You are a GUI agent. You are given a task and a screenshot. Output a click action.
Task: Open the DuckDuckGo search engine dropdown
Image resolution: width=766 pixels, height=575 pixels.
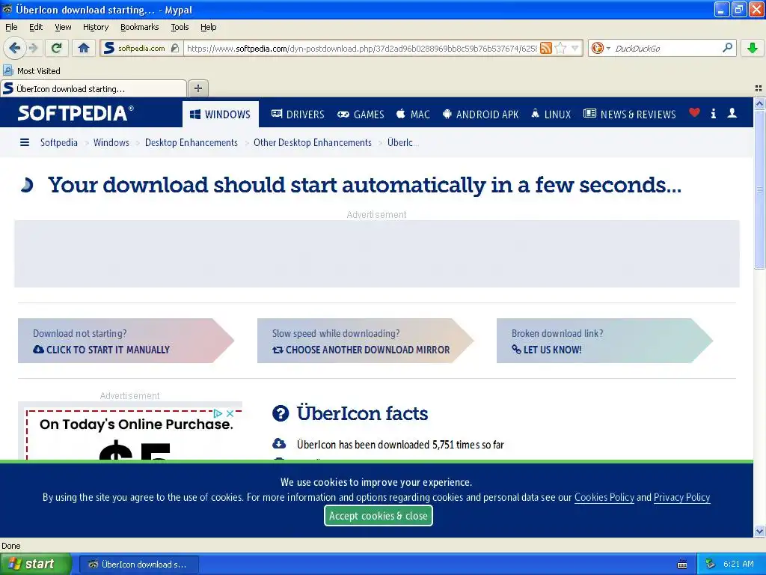click(601, 48)
